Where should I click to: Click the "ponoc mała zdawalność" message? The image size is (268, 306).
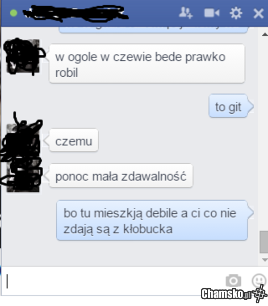pos(121,176)
